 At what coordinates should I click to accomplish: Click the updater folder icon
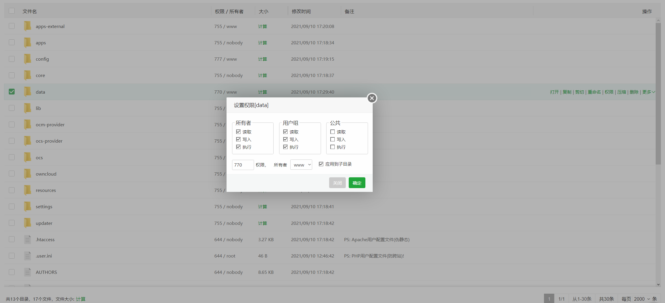coord(27,223)
